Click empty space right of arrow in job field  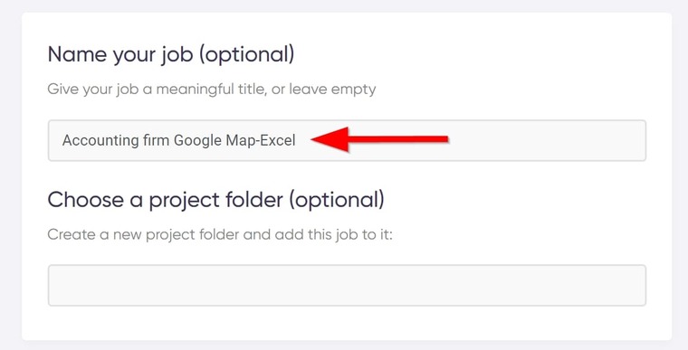544,140
